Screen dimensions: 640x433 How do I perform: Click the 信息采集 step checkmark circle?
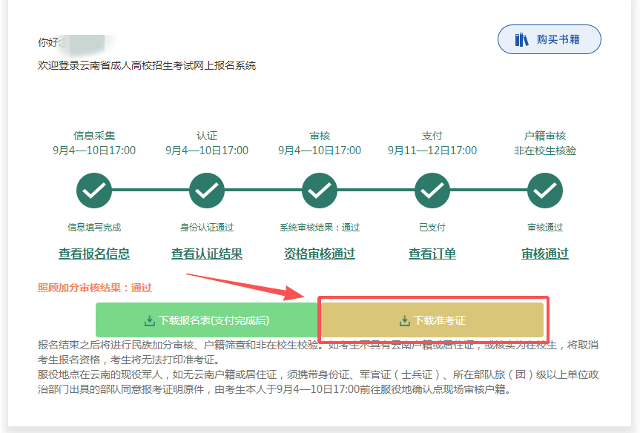(94, 191)
